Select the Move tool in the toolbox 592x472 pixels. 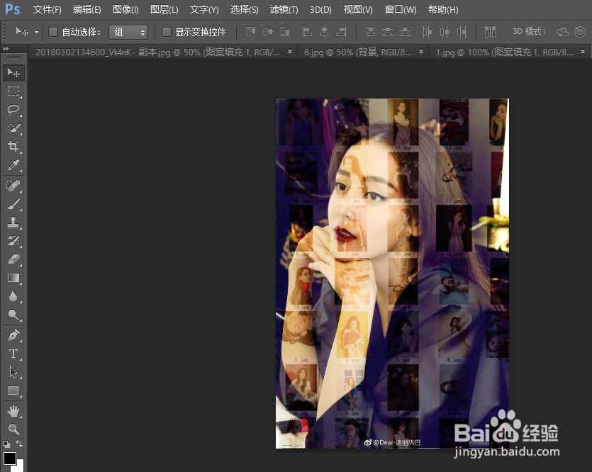pyautogui.click(x=13, y=72)
